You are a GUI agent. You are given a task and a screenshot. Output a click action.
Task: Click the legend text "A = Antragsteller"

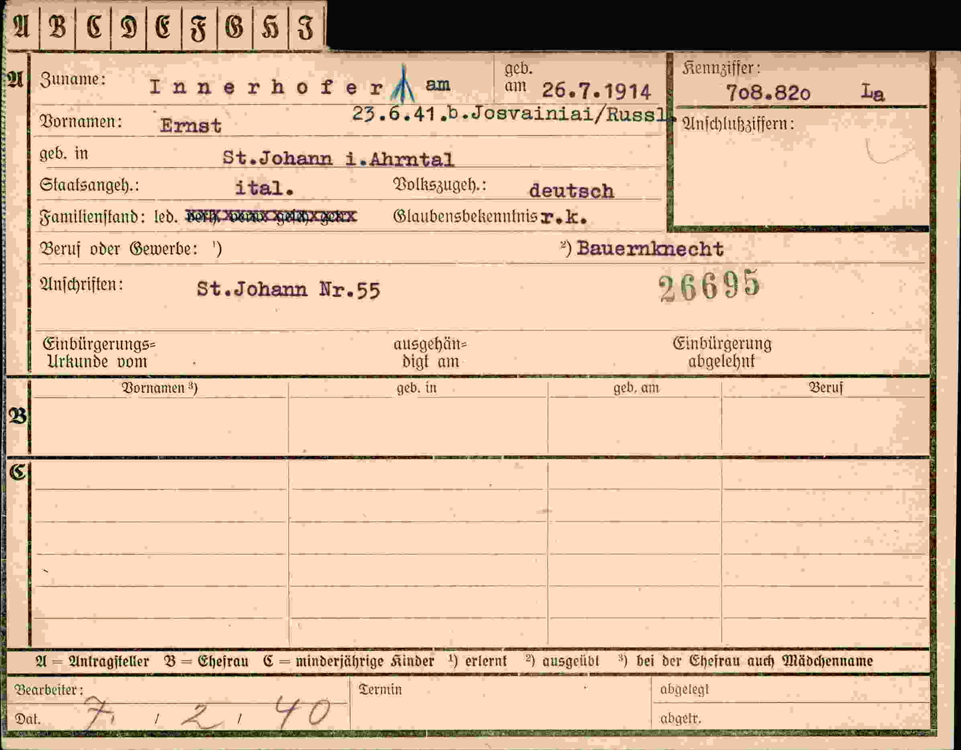tap(92, 661)
